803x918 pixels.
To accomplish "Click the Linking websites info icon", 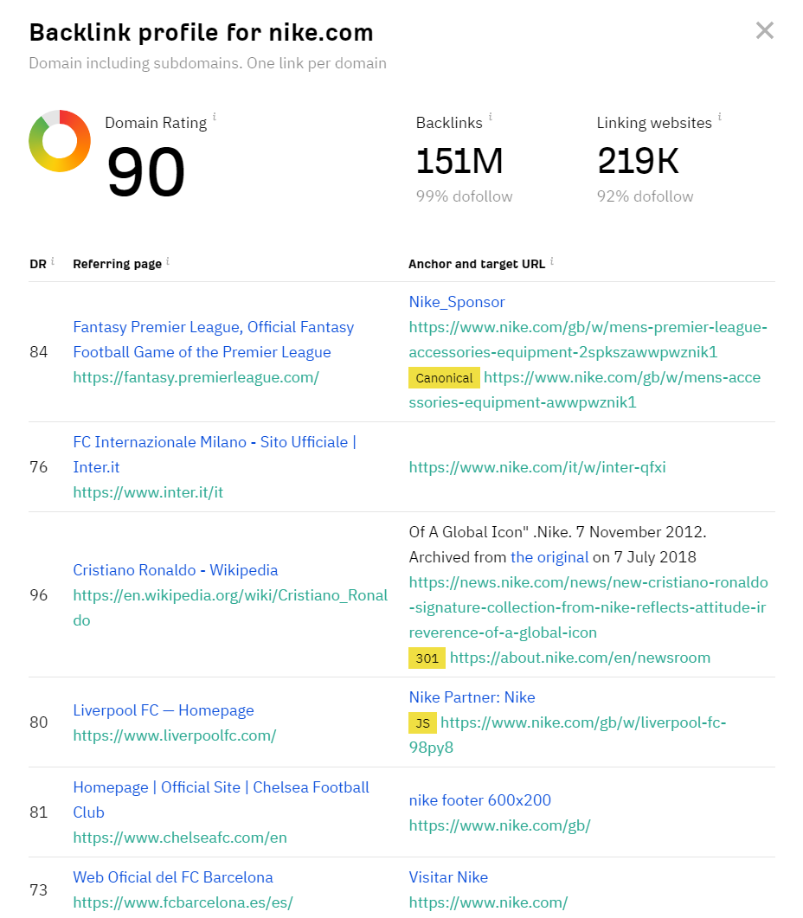I will [720, 117].
